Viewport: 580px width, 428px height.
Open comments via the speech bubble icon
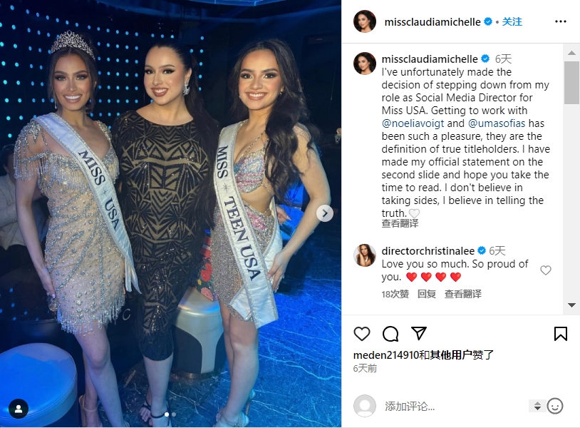tap(390, 334)
